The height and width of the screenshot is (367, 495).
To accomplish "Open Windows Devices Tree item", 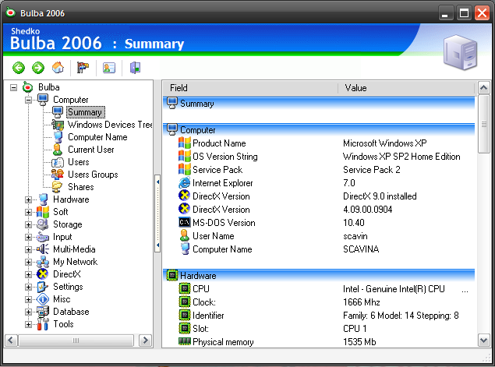I will pyautogui.click(x=110, y=125).
